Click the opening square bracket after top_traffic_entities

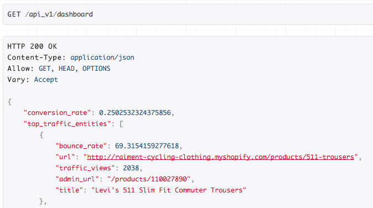pyautogui.click(x=121, y=124)
